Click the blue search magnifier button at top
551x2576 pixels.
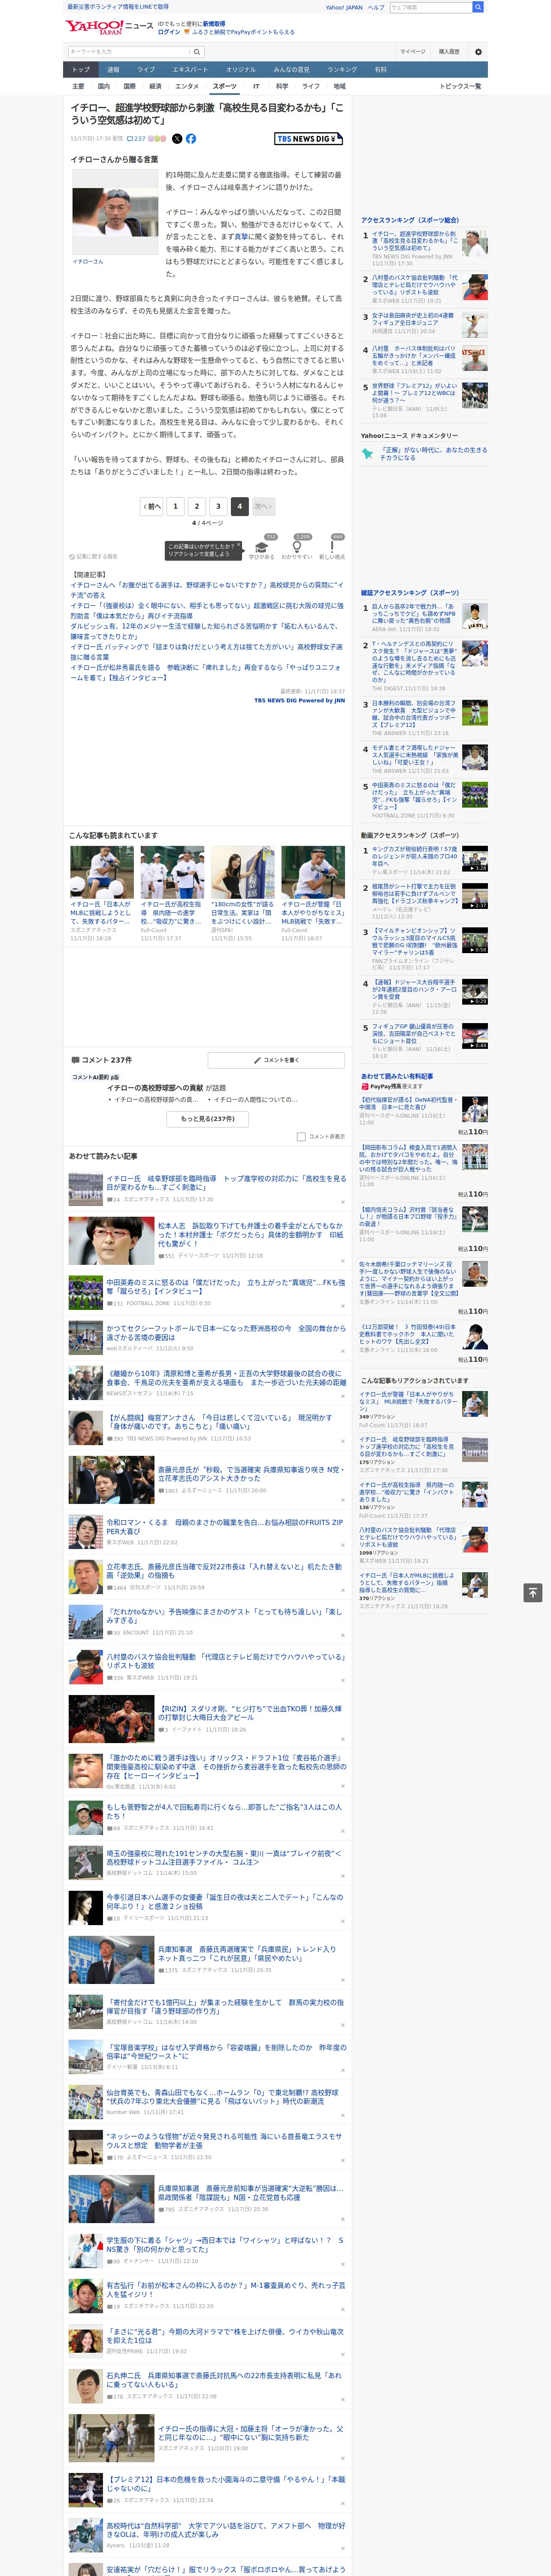(x=478, y=7)
